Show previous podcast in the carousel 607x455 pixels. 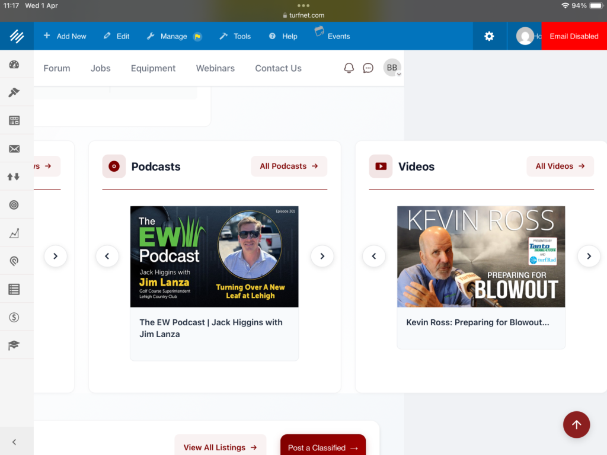pos(107,256)
